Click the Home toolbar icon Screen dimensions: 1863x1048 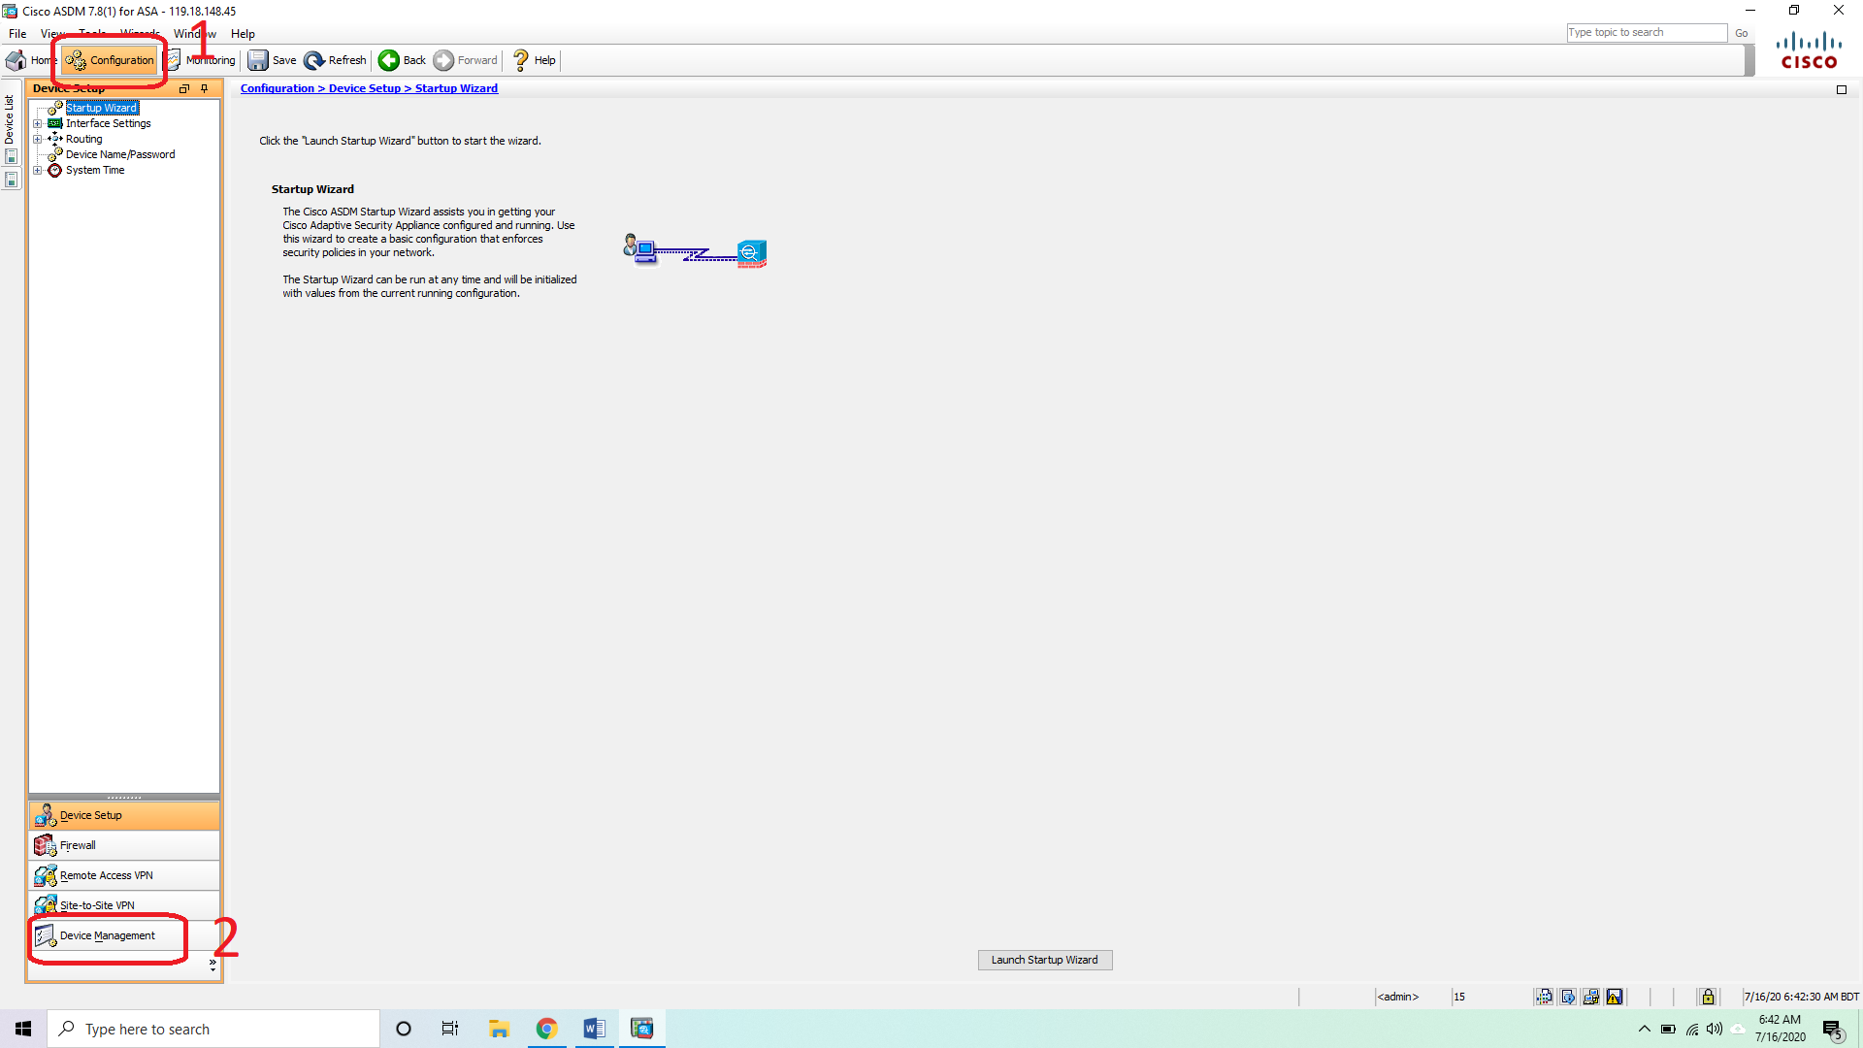[16, 60]
